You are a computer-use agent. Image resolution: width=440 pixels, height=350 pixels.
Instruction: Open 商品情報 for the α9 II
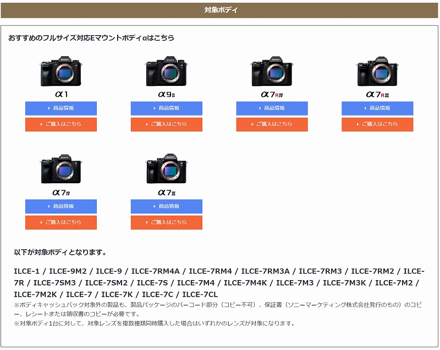click(x=167, y=108)
